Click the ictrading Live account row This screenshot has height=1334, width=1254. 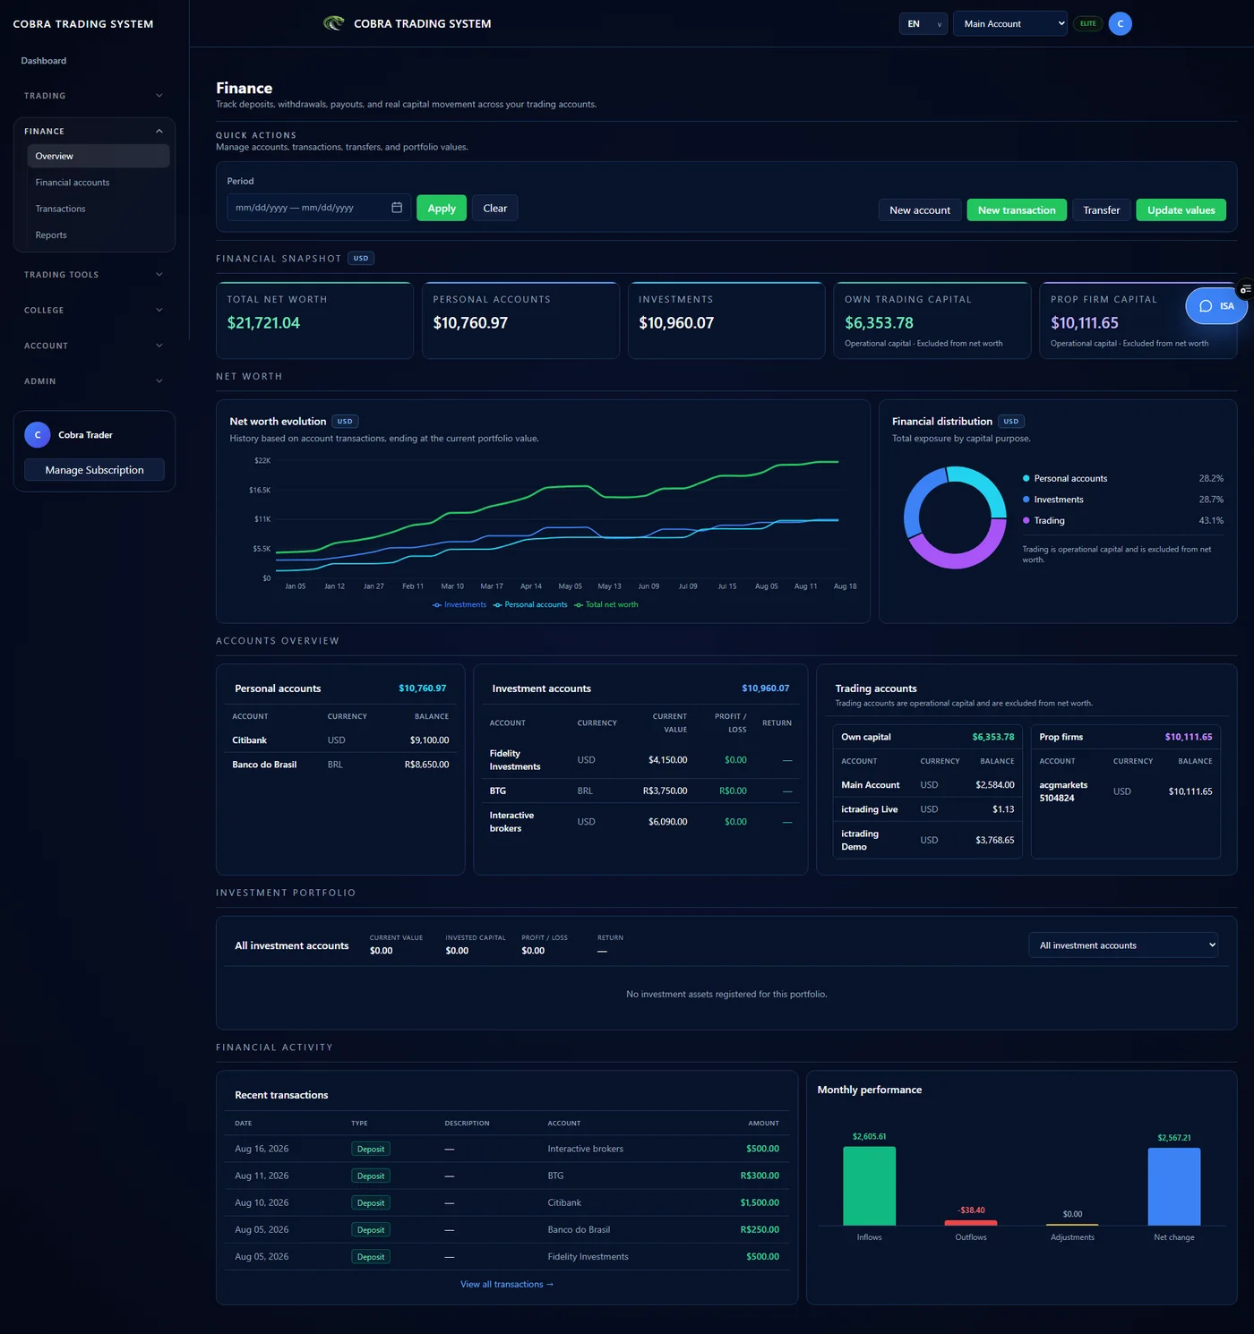(x=927, y=809)
